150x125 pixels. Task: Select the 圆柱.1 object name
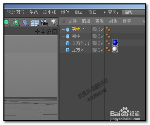(x=78, y=30)
